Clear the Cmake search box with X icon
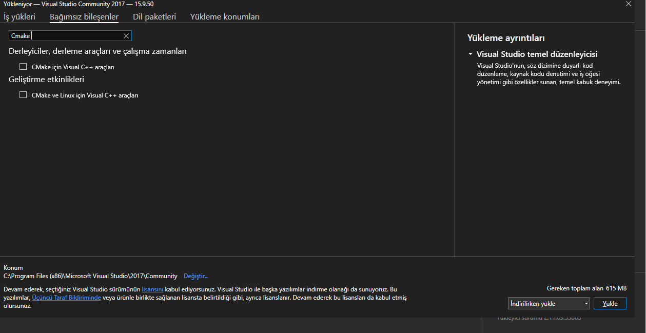This screenshot has height=333, width=646. [x=126, y=36]
